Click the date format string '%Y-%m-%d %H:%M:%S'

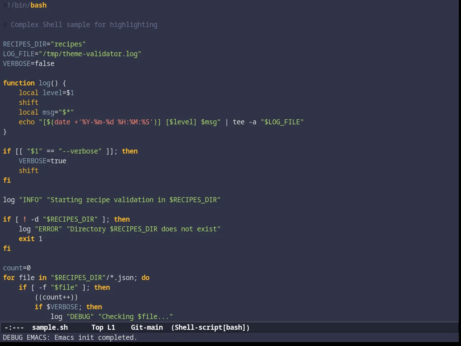(116, 122)
